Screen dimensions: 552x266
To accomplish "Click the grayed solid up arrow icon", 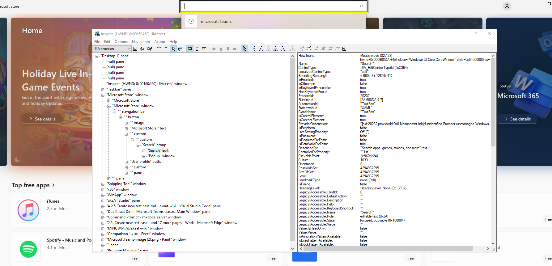I will coord(221,49).
